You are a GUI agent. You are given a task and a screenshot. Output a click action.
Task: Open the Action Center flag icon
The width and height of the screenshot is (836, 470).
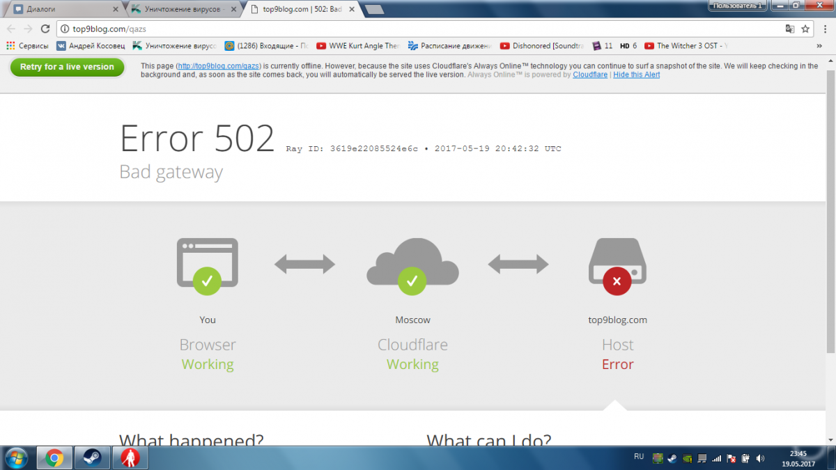click(731, 458)
